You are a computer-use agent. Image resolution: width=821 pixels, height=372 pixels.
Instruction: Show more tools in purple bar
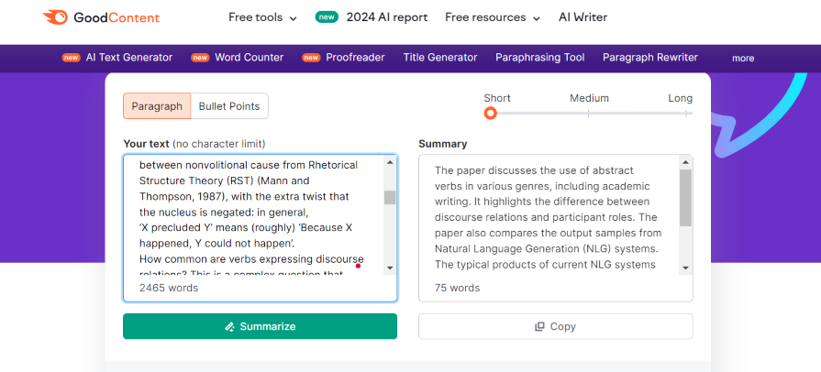(x=742, y=59)
